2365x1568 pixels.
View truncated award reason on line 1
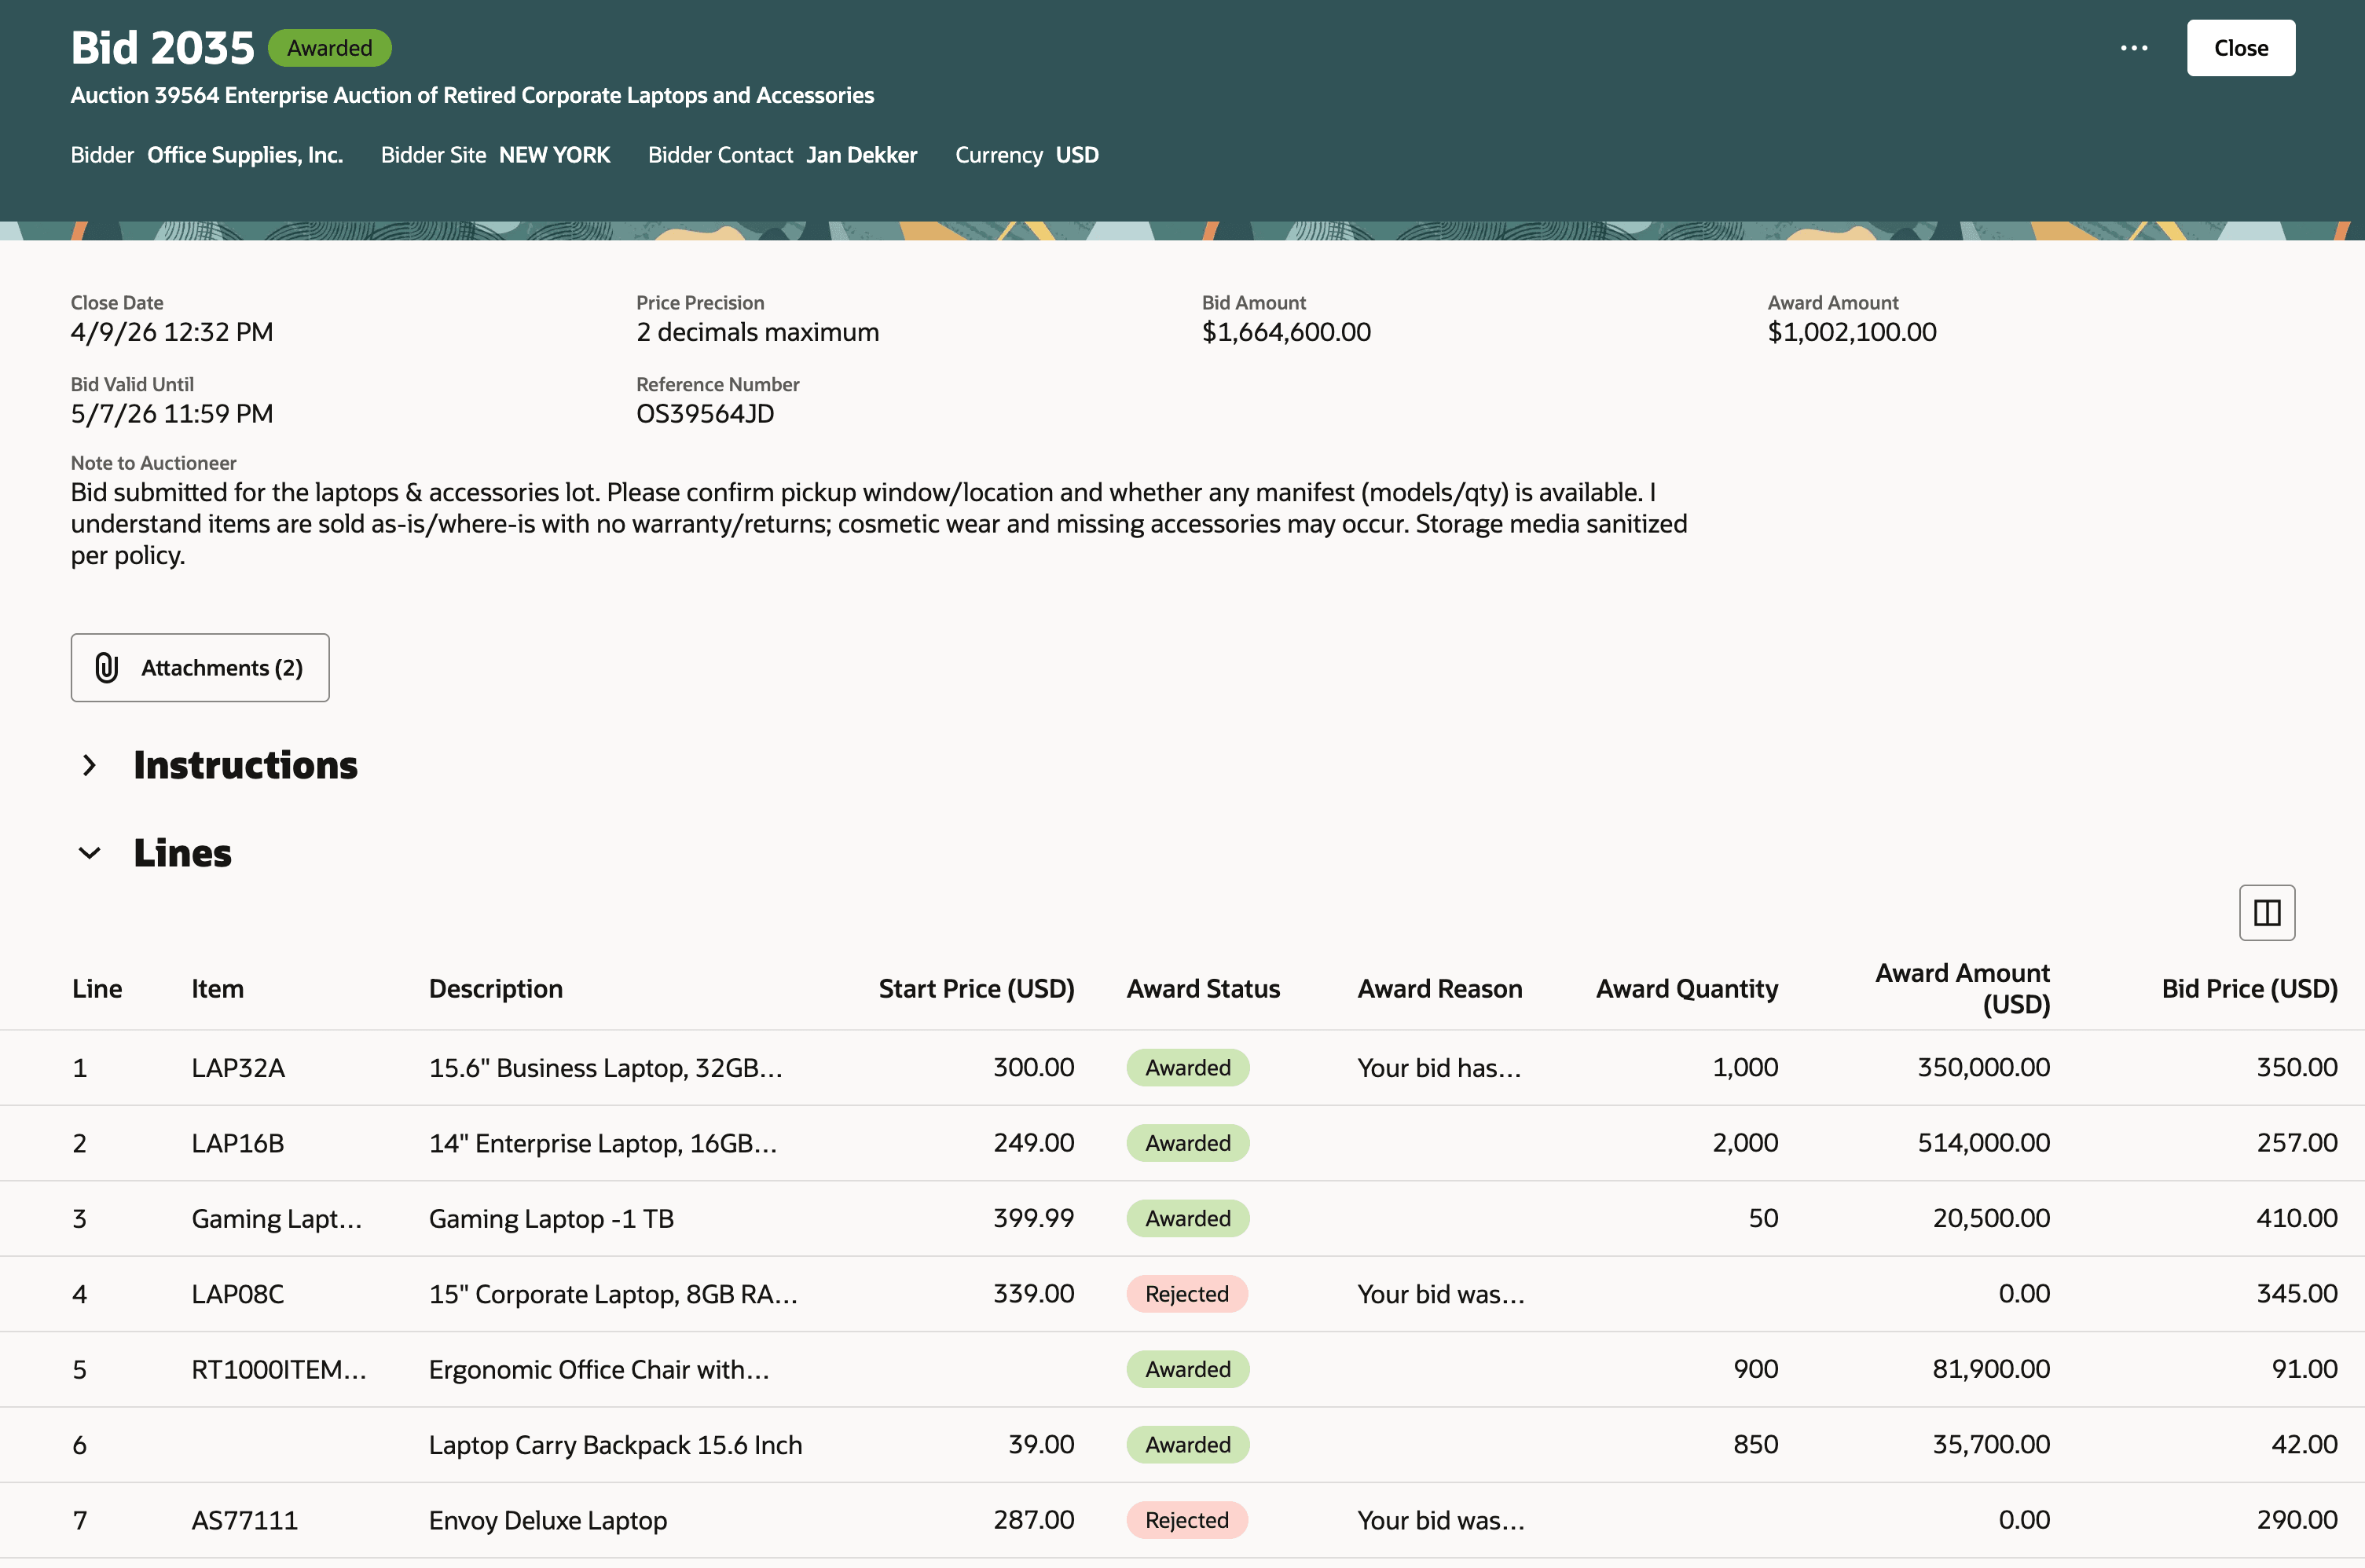[1439, 1068]
